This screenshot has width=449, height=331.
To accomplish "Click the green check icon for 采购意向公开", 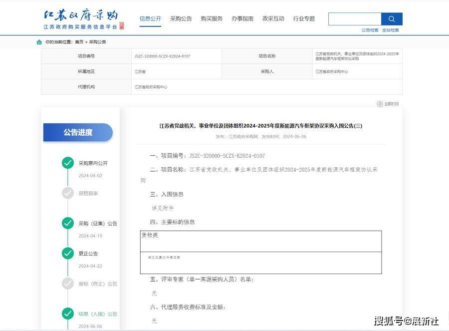I will (68, 163).
